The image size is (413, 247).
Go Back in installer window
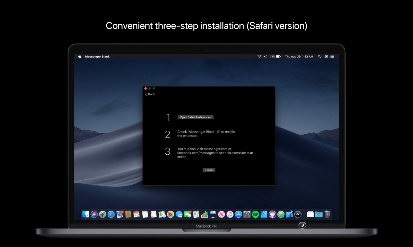(x=150, y=94)
